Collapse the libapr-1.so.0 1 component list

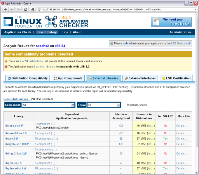point(45,124)
